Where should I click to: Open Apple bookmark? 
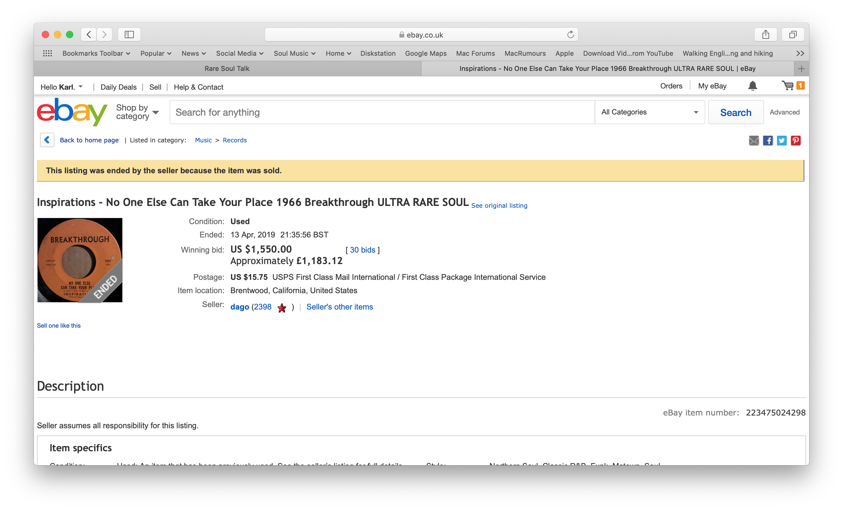(564, 53)
